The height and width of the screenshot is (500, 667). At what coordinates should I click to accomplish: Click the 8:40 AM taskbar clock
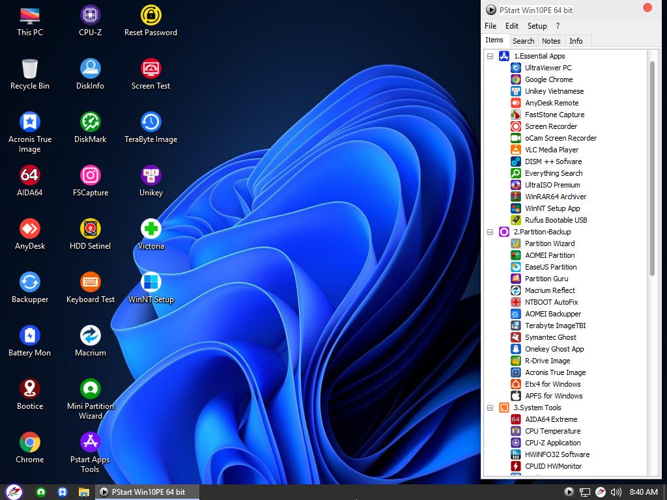tap(644, 492)
